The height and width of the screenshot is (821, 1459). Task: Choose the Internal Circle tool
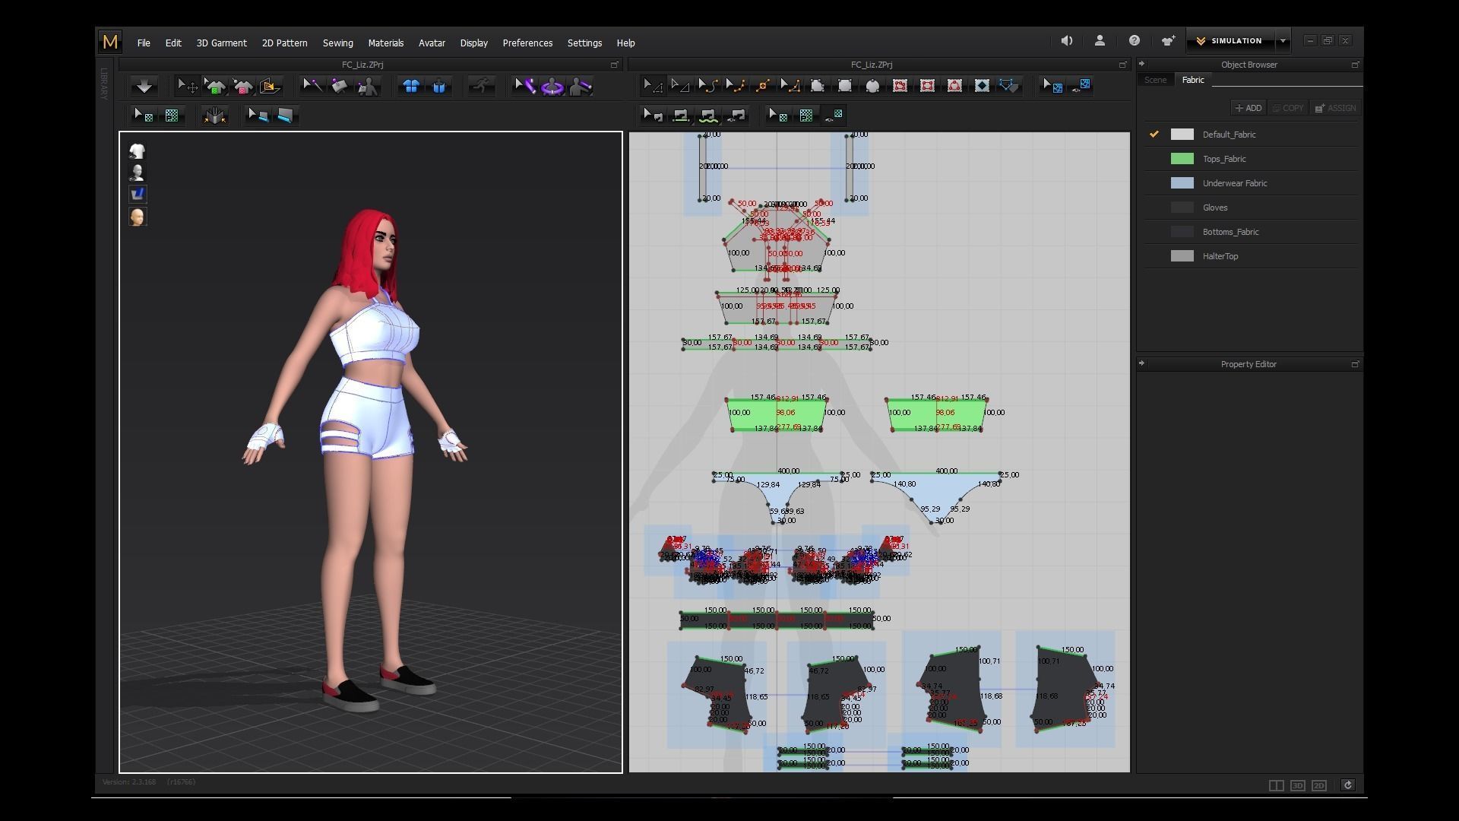[x=954, y=86]
